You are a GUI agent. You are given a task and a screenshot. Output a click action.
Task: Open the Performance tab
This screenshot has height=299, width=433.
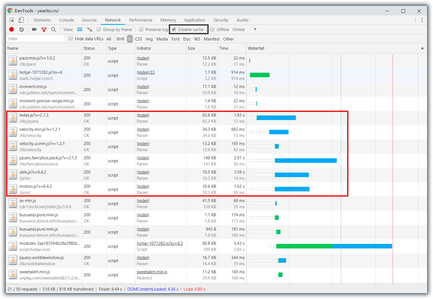pyautogui.click(x=141, y=20)
